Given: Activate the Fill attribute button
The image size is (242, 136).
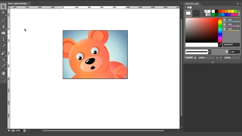Looking at the screenshot, I should pos(188,13).
